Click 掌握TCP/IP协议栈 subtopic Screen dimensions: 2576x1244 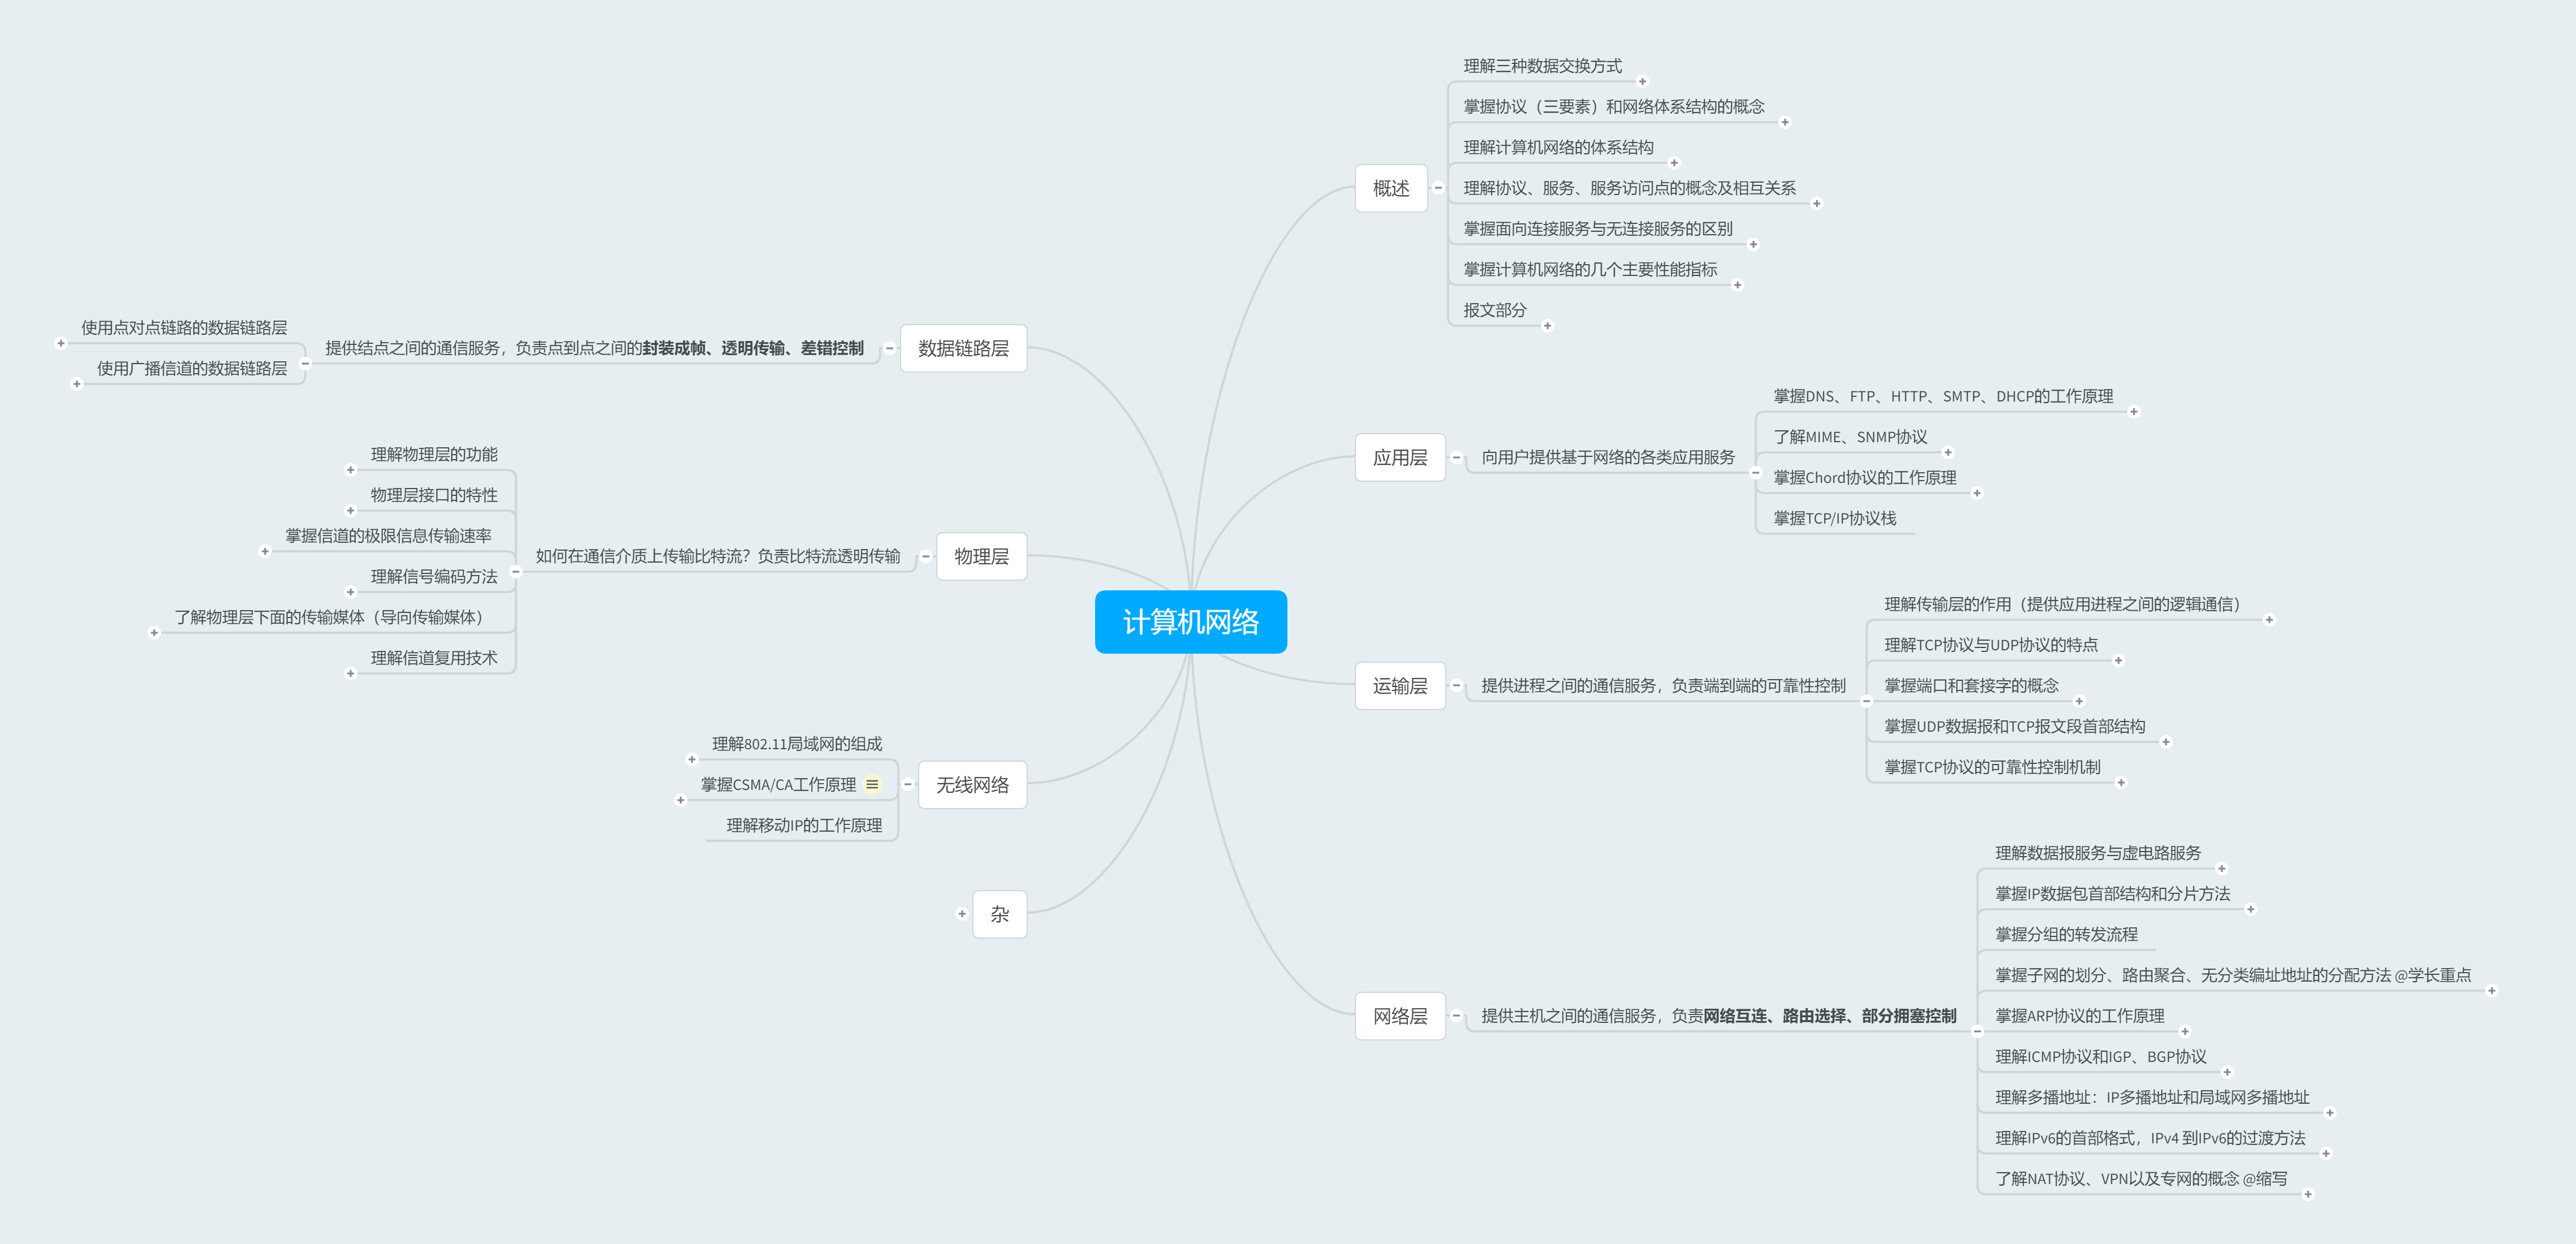tap(1834, 518)
